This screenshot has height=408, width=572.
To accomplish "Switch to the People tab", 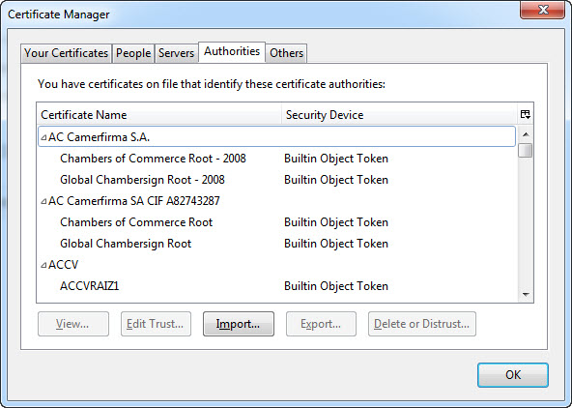I will pyautogui.click(x=133, y=53).
